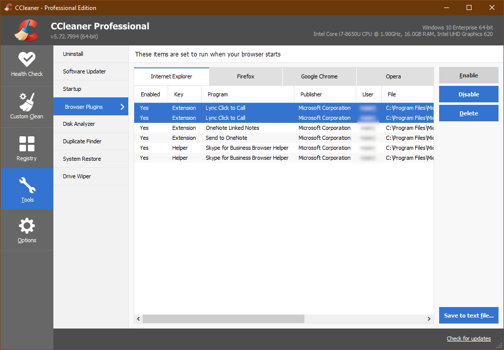Click the Tools wrench icon
Viewport: 504px width, 350px height.
27,185
